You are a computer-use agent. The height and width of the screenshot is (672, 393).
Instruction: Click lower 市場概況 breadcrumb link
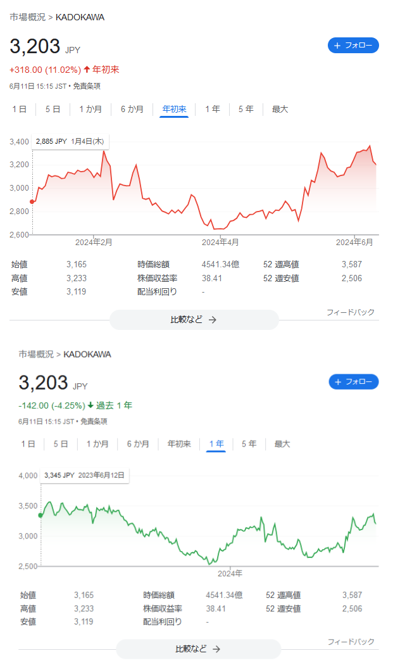tap(35, 354)
